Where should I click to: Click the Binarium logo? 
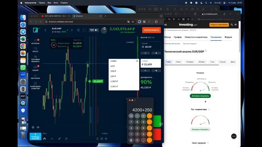(36, 30)
